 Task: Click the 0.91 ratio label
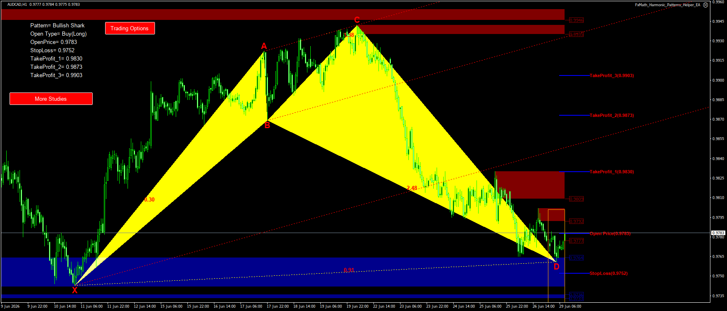(x=349, y=270)
